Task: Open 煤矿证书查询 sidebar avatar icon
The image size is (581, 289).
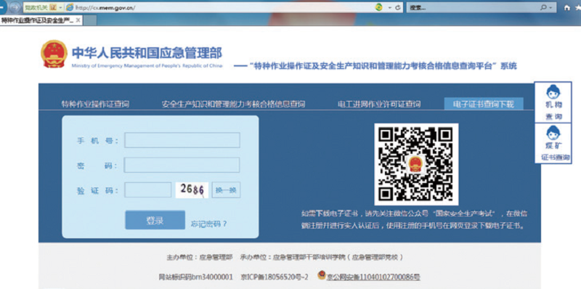Action: (x=553, y=132)
